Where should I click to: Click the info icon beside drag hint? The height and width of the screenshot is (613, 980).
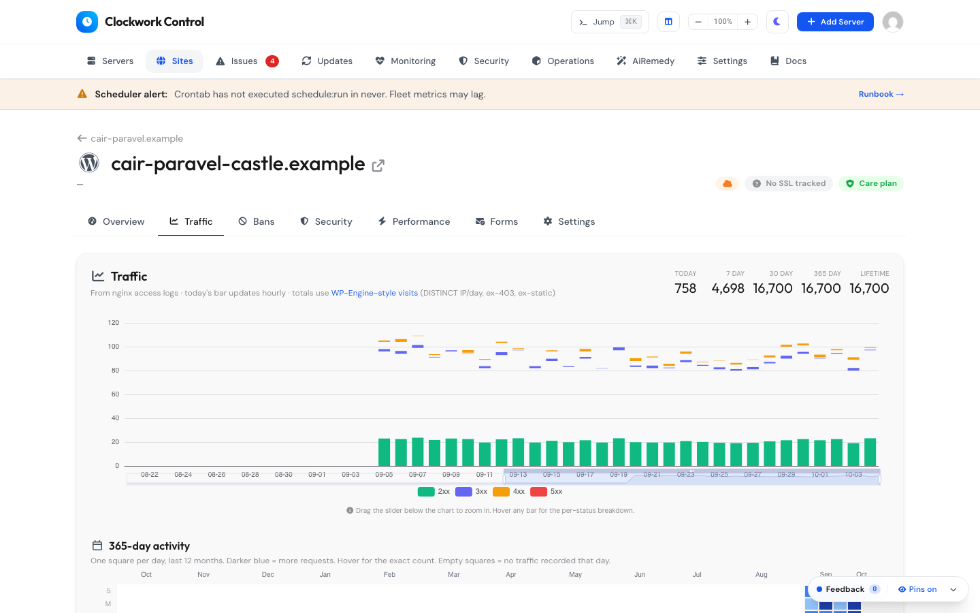tap(350, 510)
